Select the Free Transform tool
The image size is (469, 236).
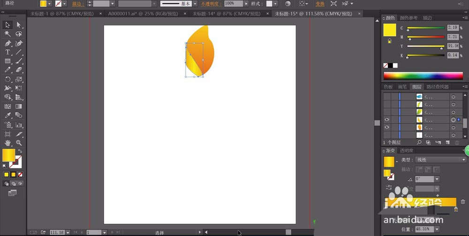coord(19,88)
